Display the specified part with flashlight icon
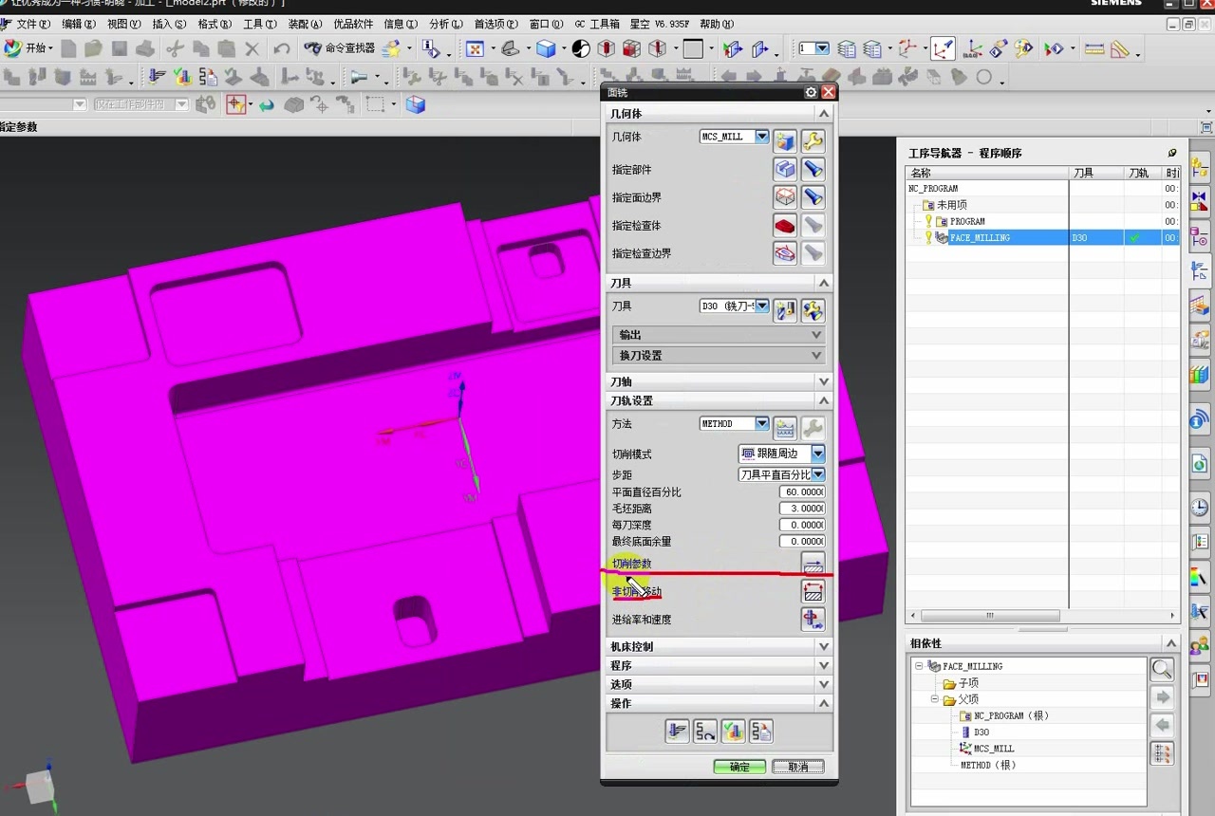This screenshot has height=816, width=1215. click(813, 170)
